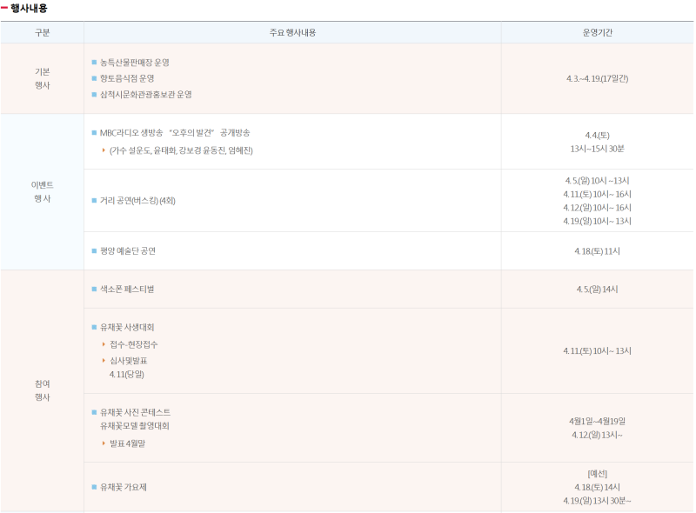Screen dimensions: 696x513
Task: Click the orange arrow before 접수-현장접수
Action: click(104, 344)
